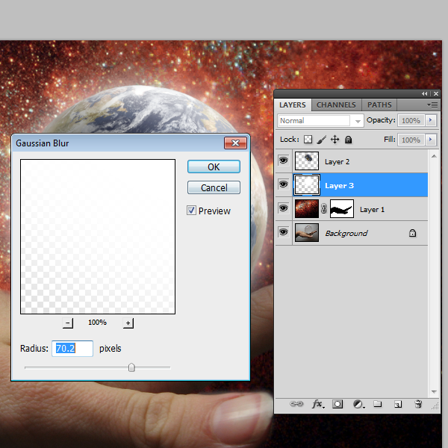Click the link layers icon
Image resolution: width=448 pixels, height=448 pixels.
coord(296,404)
